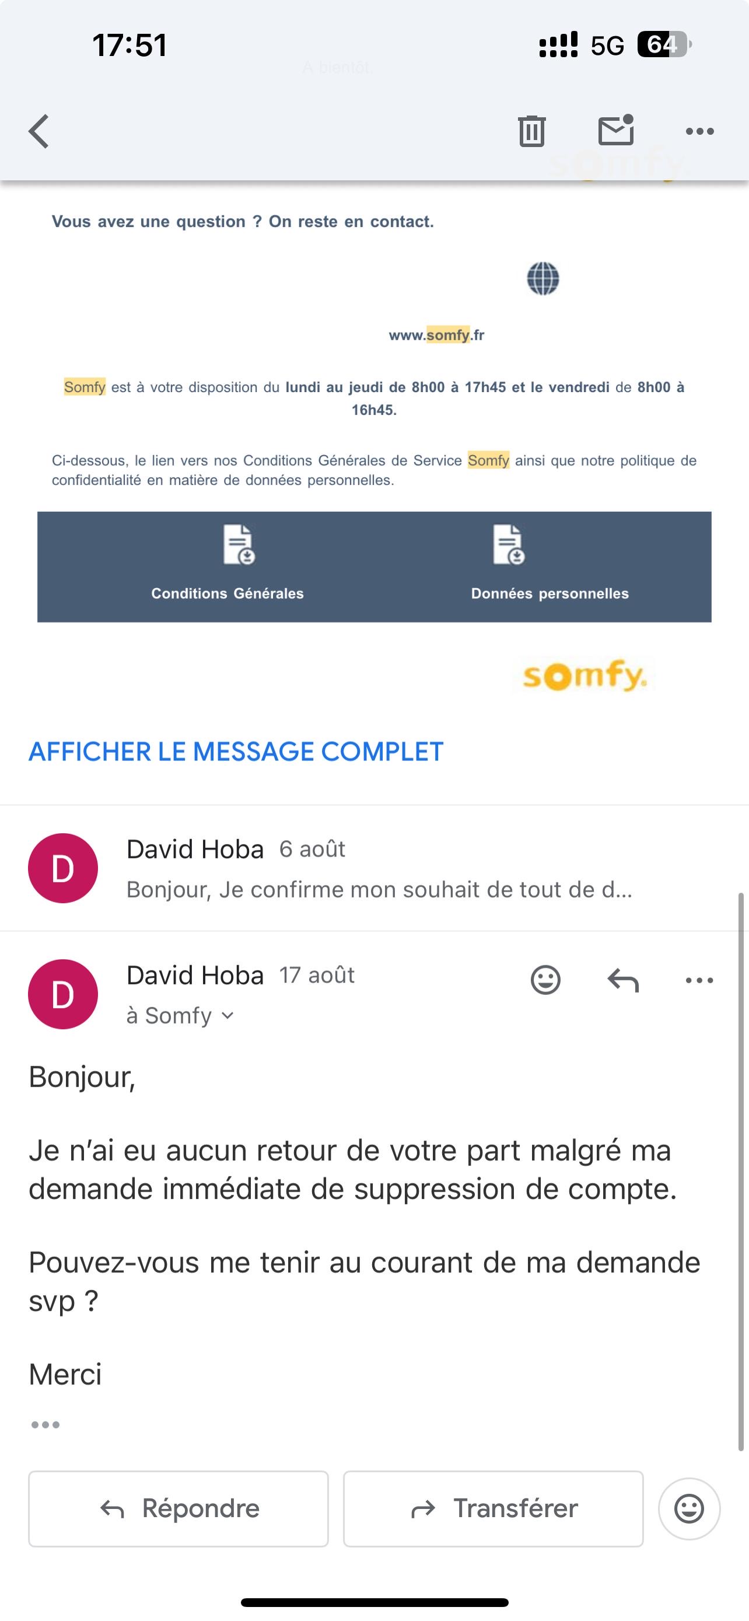Image resolution: width=749 pixels, height=1621 pixels.
Task: Add emoji reaction in the message header
Action: tap(545, 980)
